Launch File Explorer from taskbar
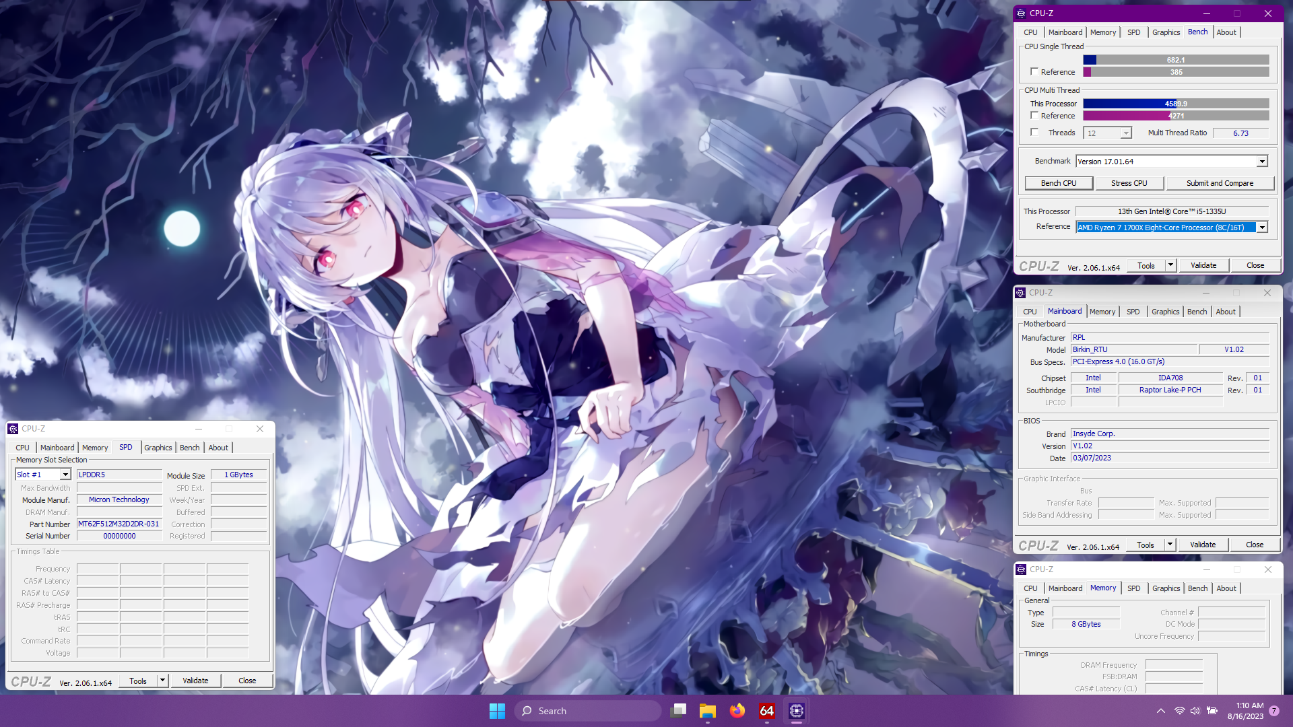 707,711
